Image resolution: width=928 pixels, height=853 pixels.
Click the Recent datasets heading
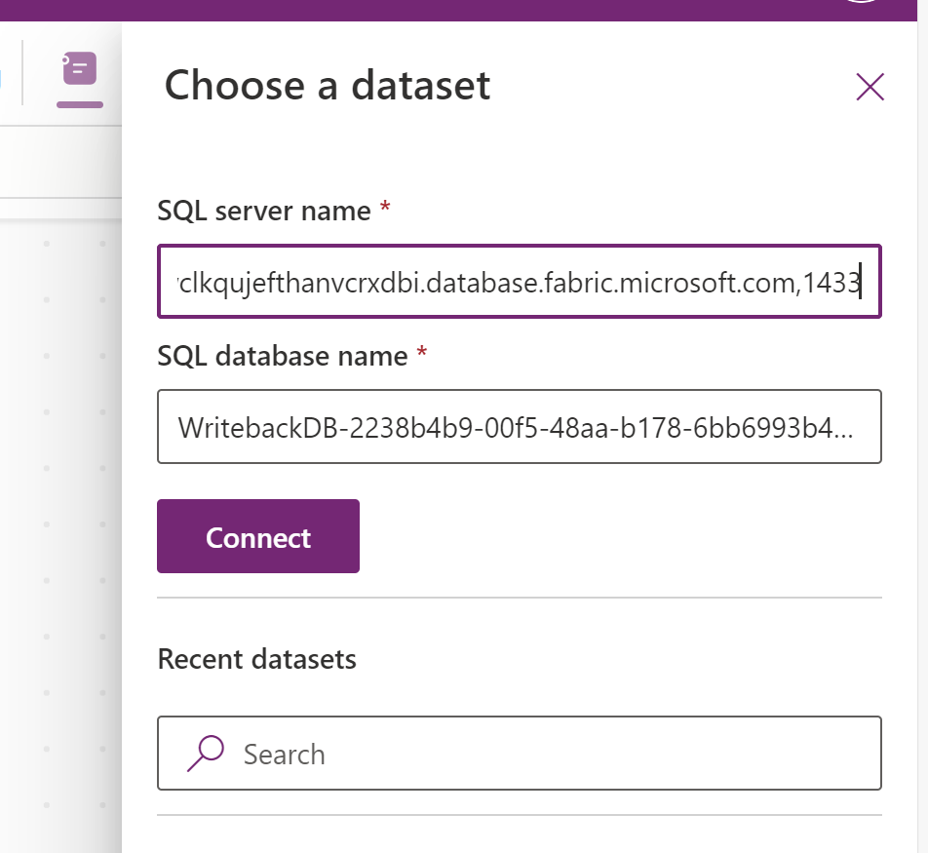pos(257,659)
